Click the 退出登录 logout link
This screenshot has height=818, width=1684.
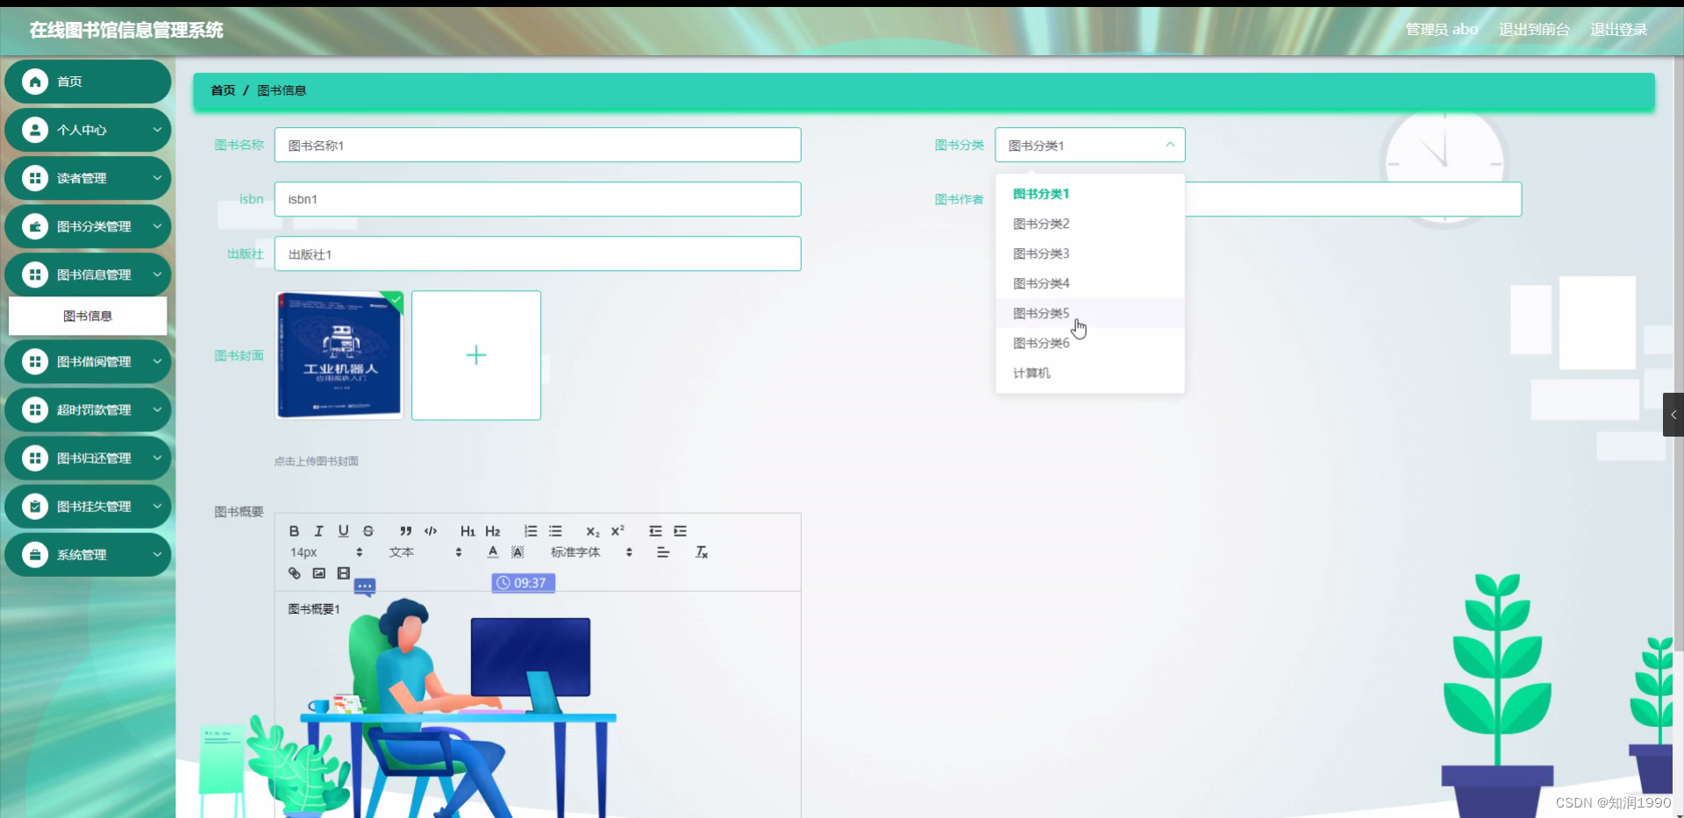[1619, 29]
